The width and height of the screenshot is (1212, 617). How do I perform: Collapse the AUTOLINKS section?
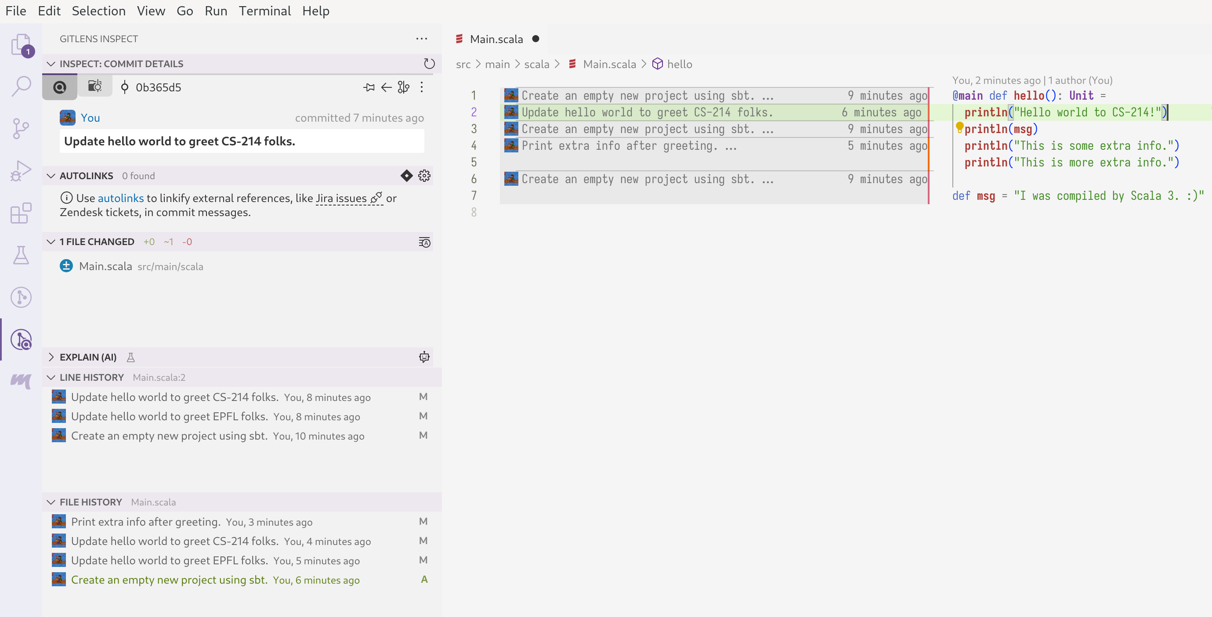52,175
